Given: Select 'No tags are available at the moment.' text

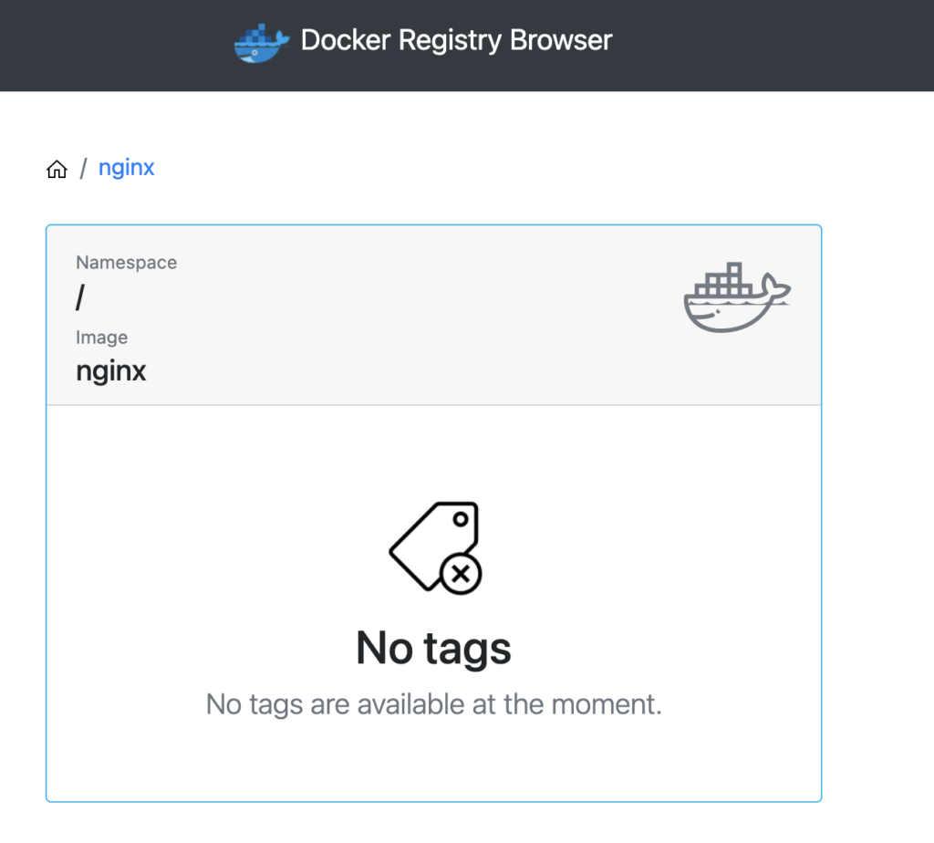Looking at the screenshot, I should pos(433,704).
